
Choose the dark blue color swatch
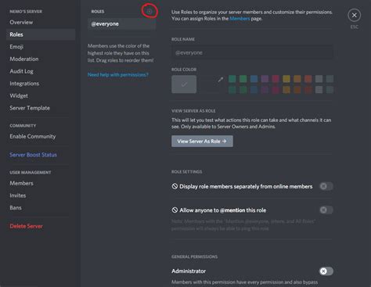[254, 90]
